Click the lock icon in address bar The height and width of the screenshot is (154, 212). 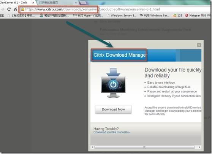[23, 9]
